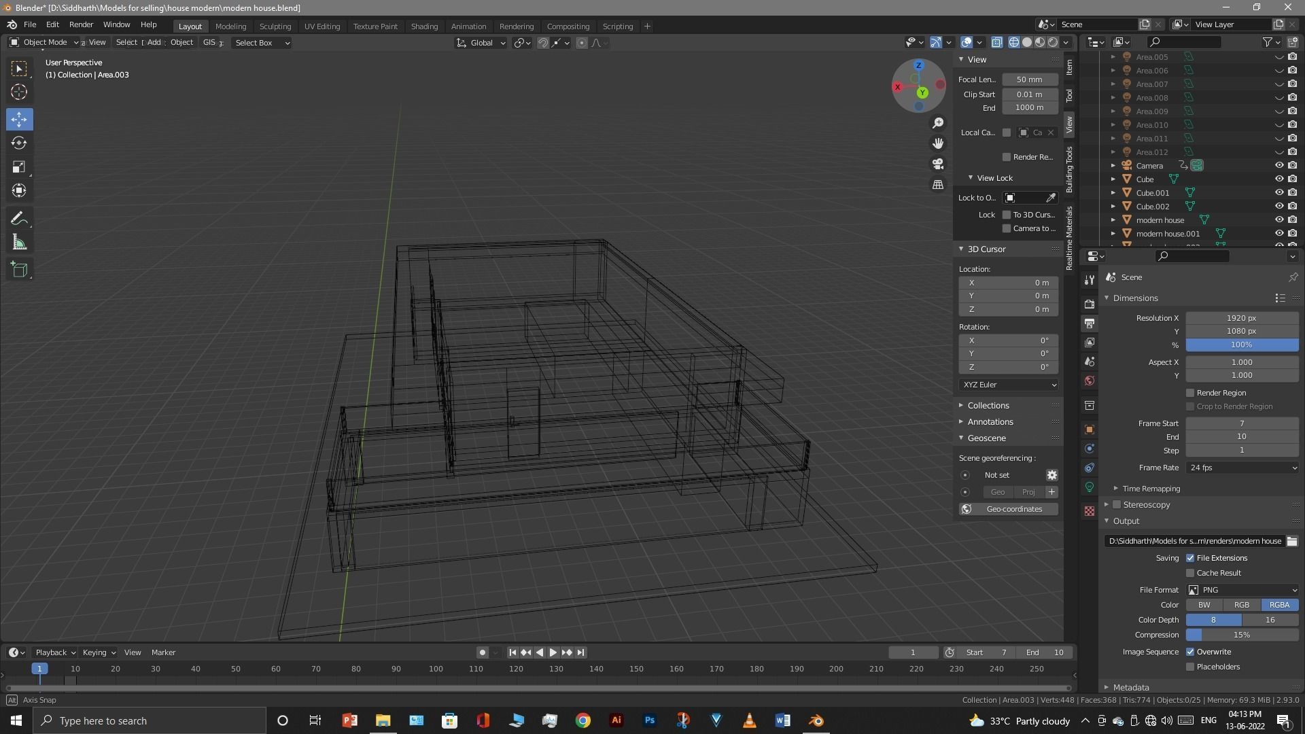The image size is (1305, 734).
Task: Uncheck the Overwrite checkbox
Action: click(1190, 652)
